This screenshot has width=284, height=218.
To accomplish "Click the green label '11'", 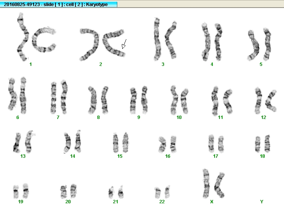I will tap(220, 117).
